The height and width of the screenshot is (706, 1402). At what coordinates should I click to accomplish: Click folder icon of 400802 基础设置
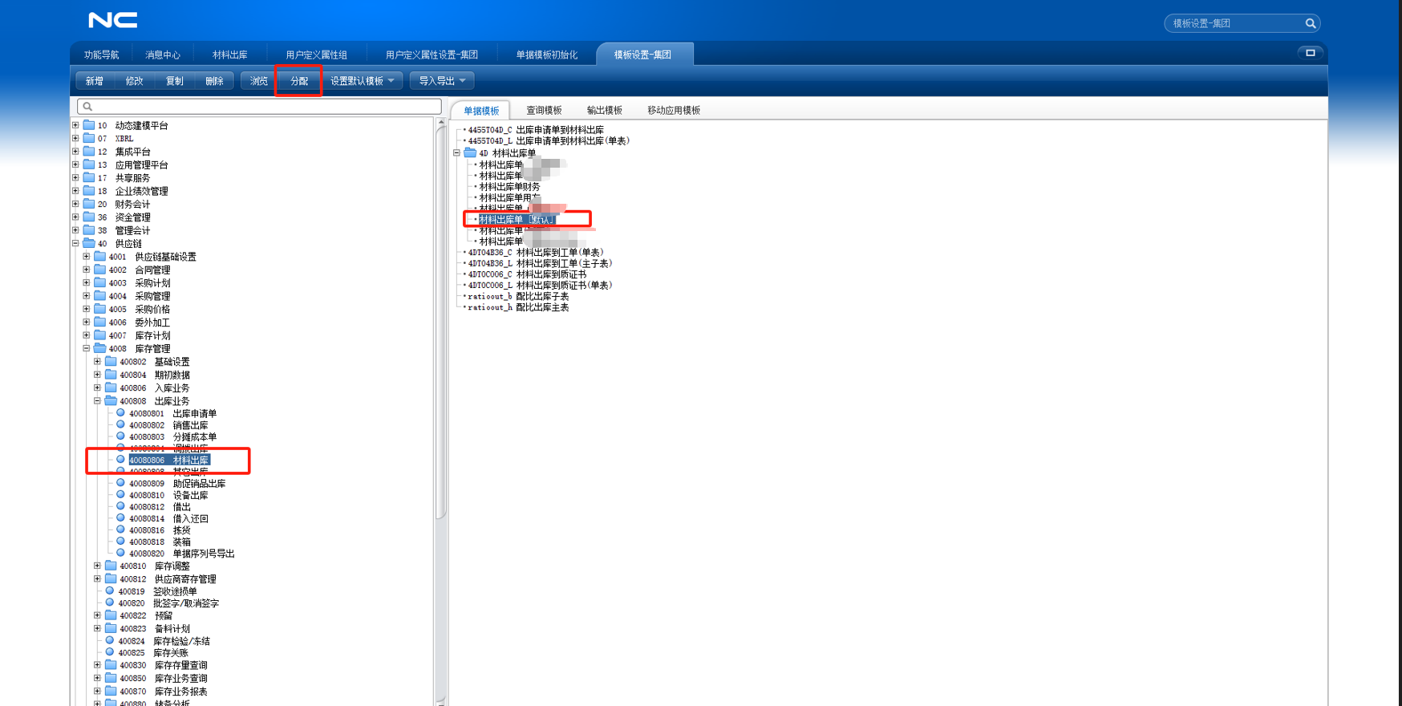(111, 362)
